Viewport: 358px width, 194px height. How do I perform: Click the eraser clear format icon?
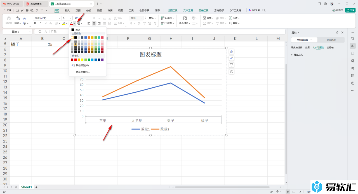pyautogui.click(x=79, y=23)
